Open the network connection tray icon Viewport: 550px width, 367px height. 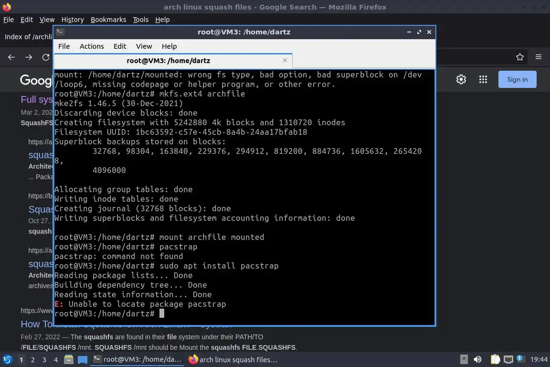click(x=508, y=359)
